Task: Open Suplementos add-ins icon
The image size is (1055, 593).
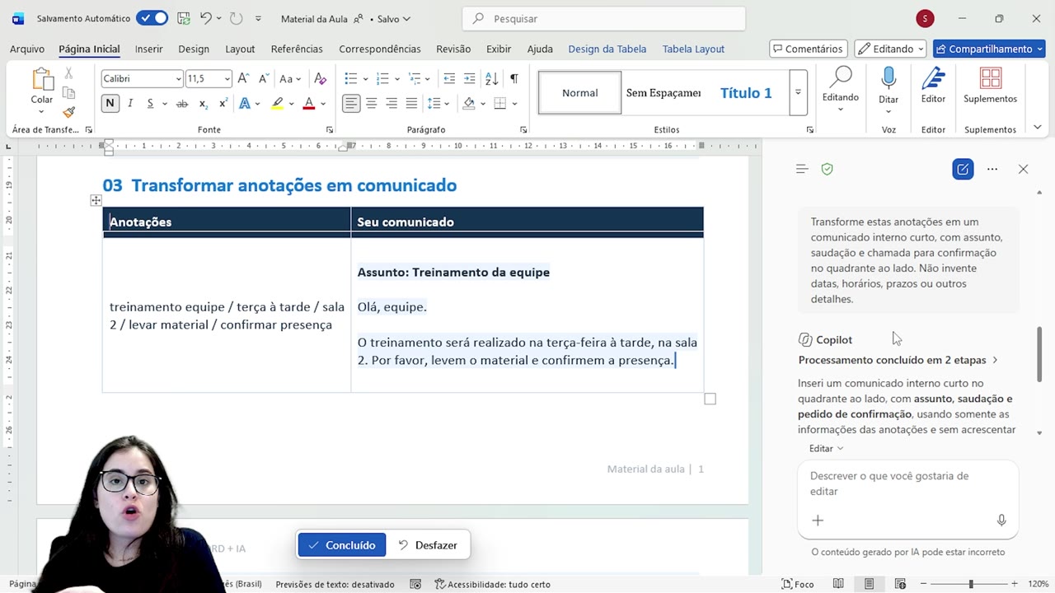Action: [990, 79]
